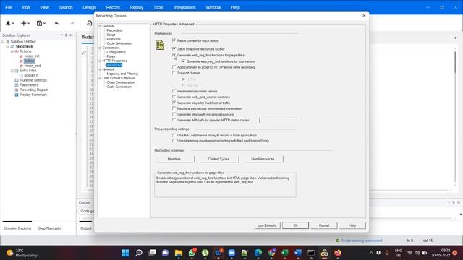The image size is (463, 260).
Task: Toggle Save snapshot resources locally checkbox
Action: click(x=174, y=48)
